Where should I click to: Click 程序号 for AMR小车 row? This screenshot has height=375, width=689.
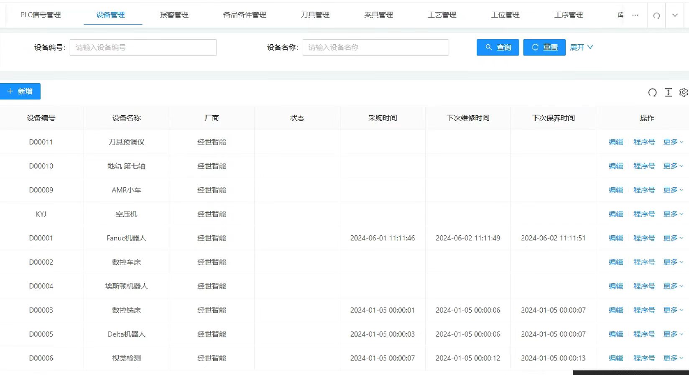click(x=644, y=190)
